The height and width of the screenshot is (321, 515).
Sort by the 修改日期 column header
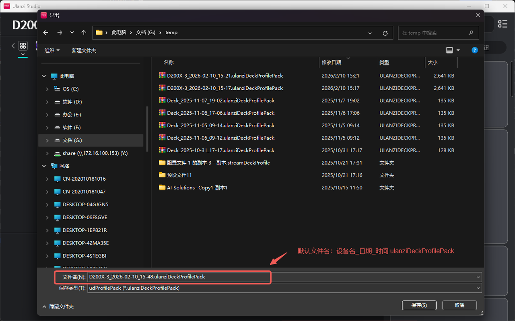click(x=331, y=62)
